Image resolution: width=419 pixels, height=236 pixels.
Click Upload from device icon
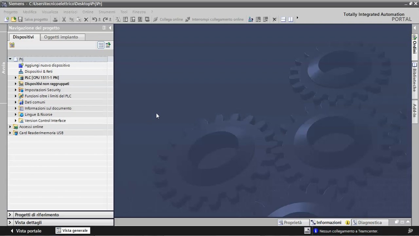point(133,19)
